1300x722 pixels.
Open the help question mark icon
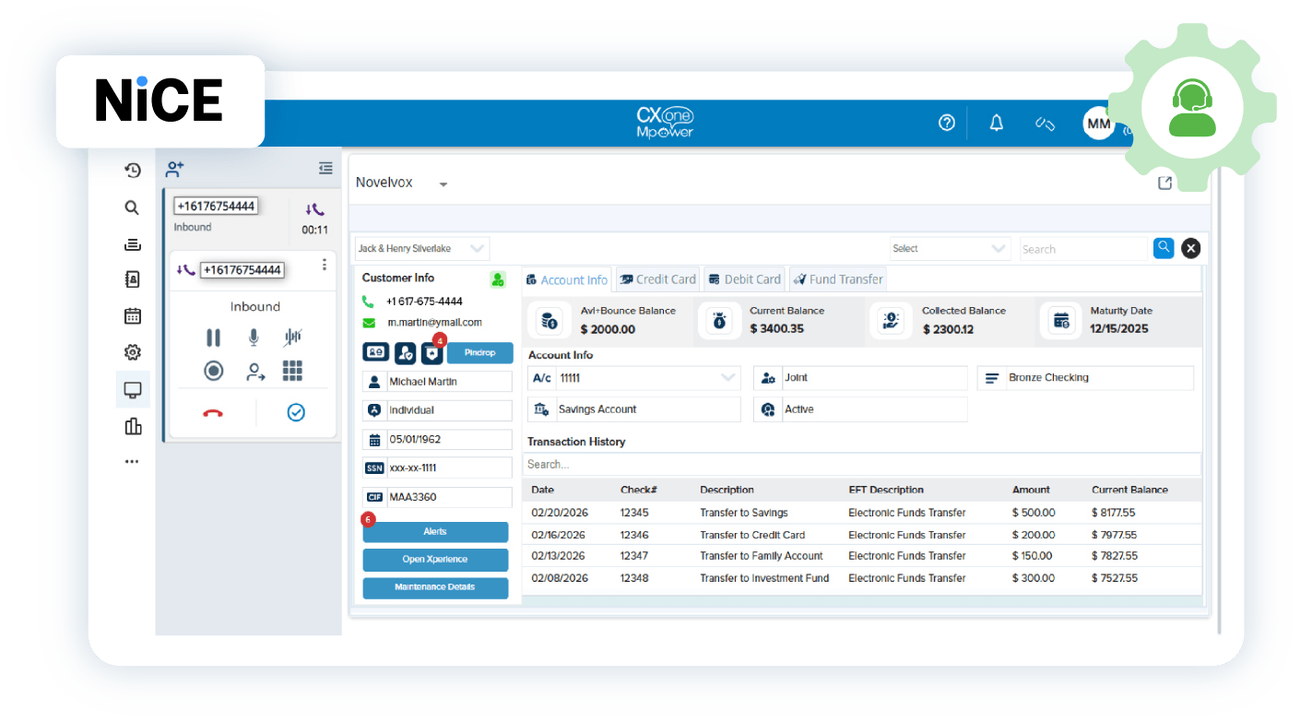tap(947, 123)
